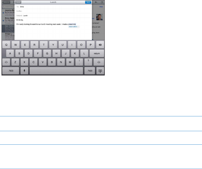
Task: Tap the F key
Action: click(x=38, y=53)
